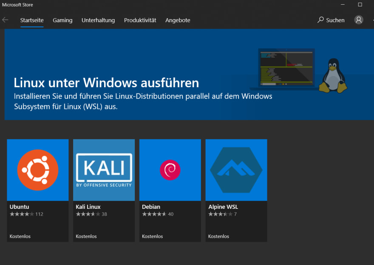
Task: Open the Ubuntu app tile logo
Action: click(38, 170)
